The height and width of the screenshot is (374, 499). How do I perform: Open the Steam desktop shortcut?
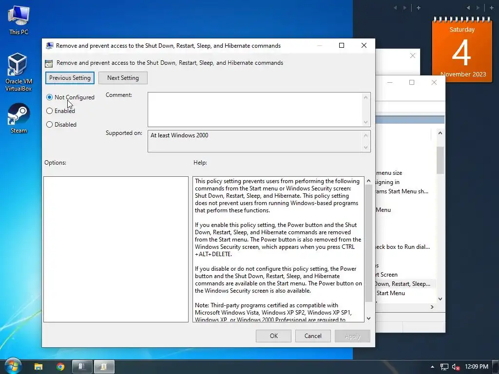[x=19, y=118]
